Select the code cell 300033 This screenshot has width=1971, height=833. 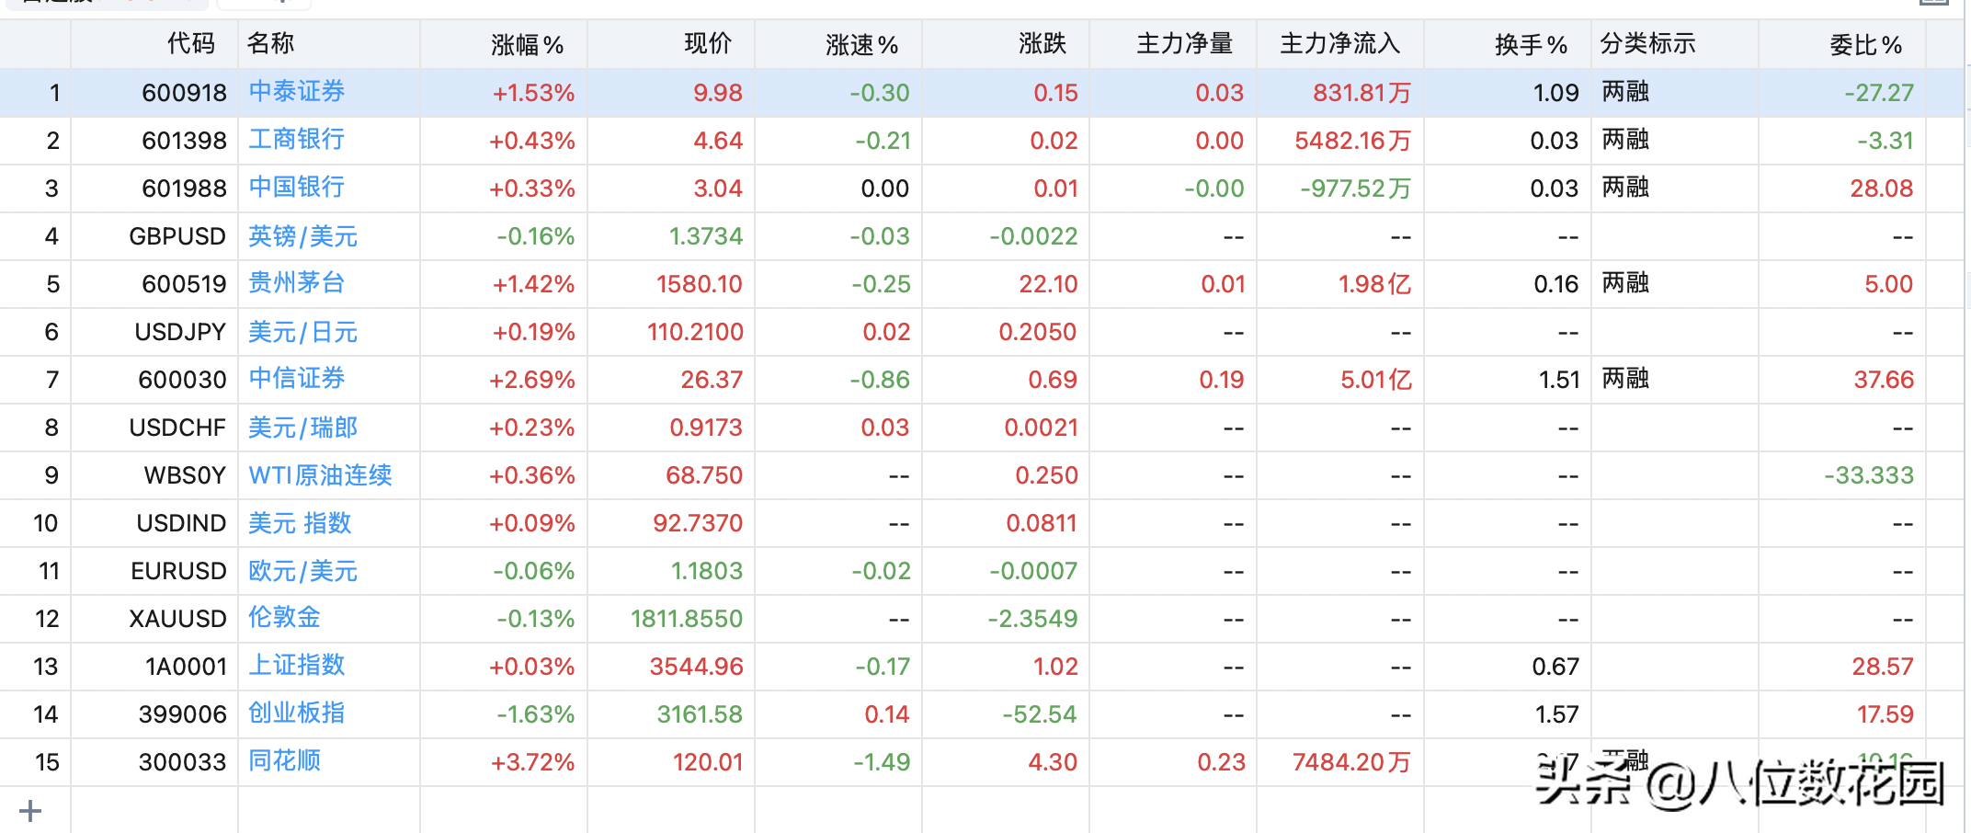[x=182, y=762]
